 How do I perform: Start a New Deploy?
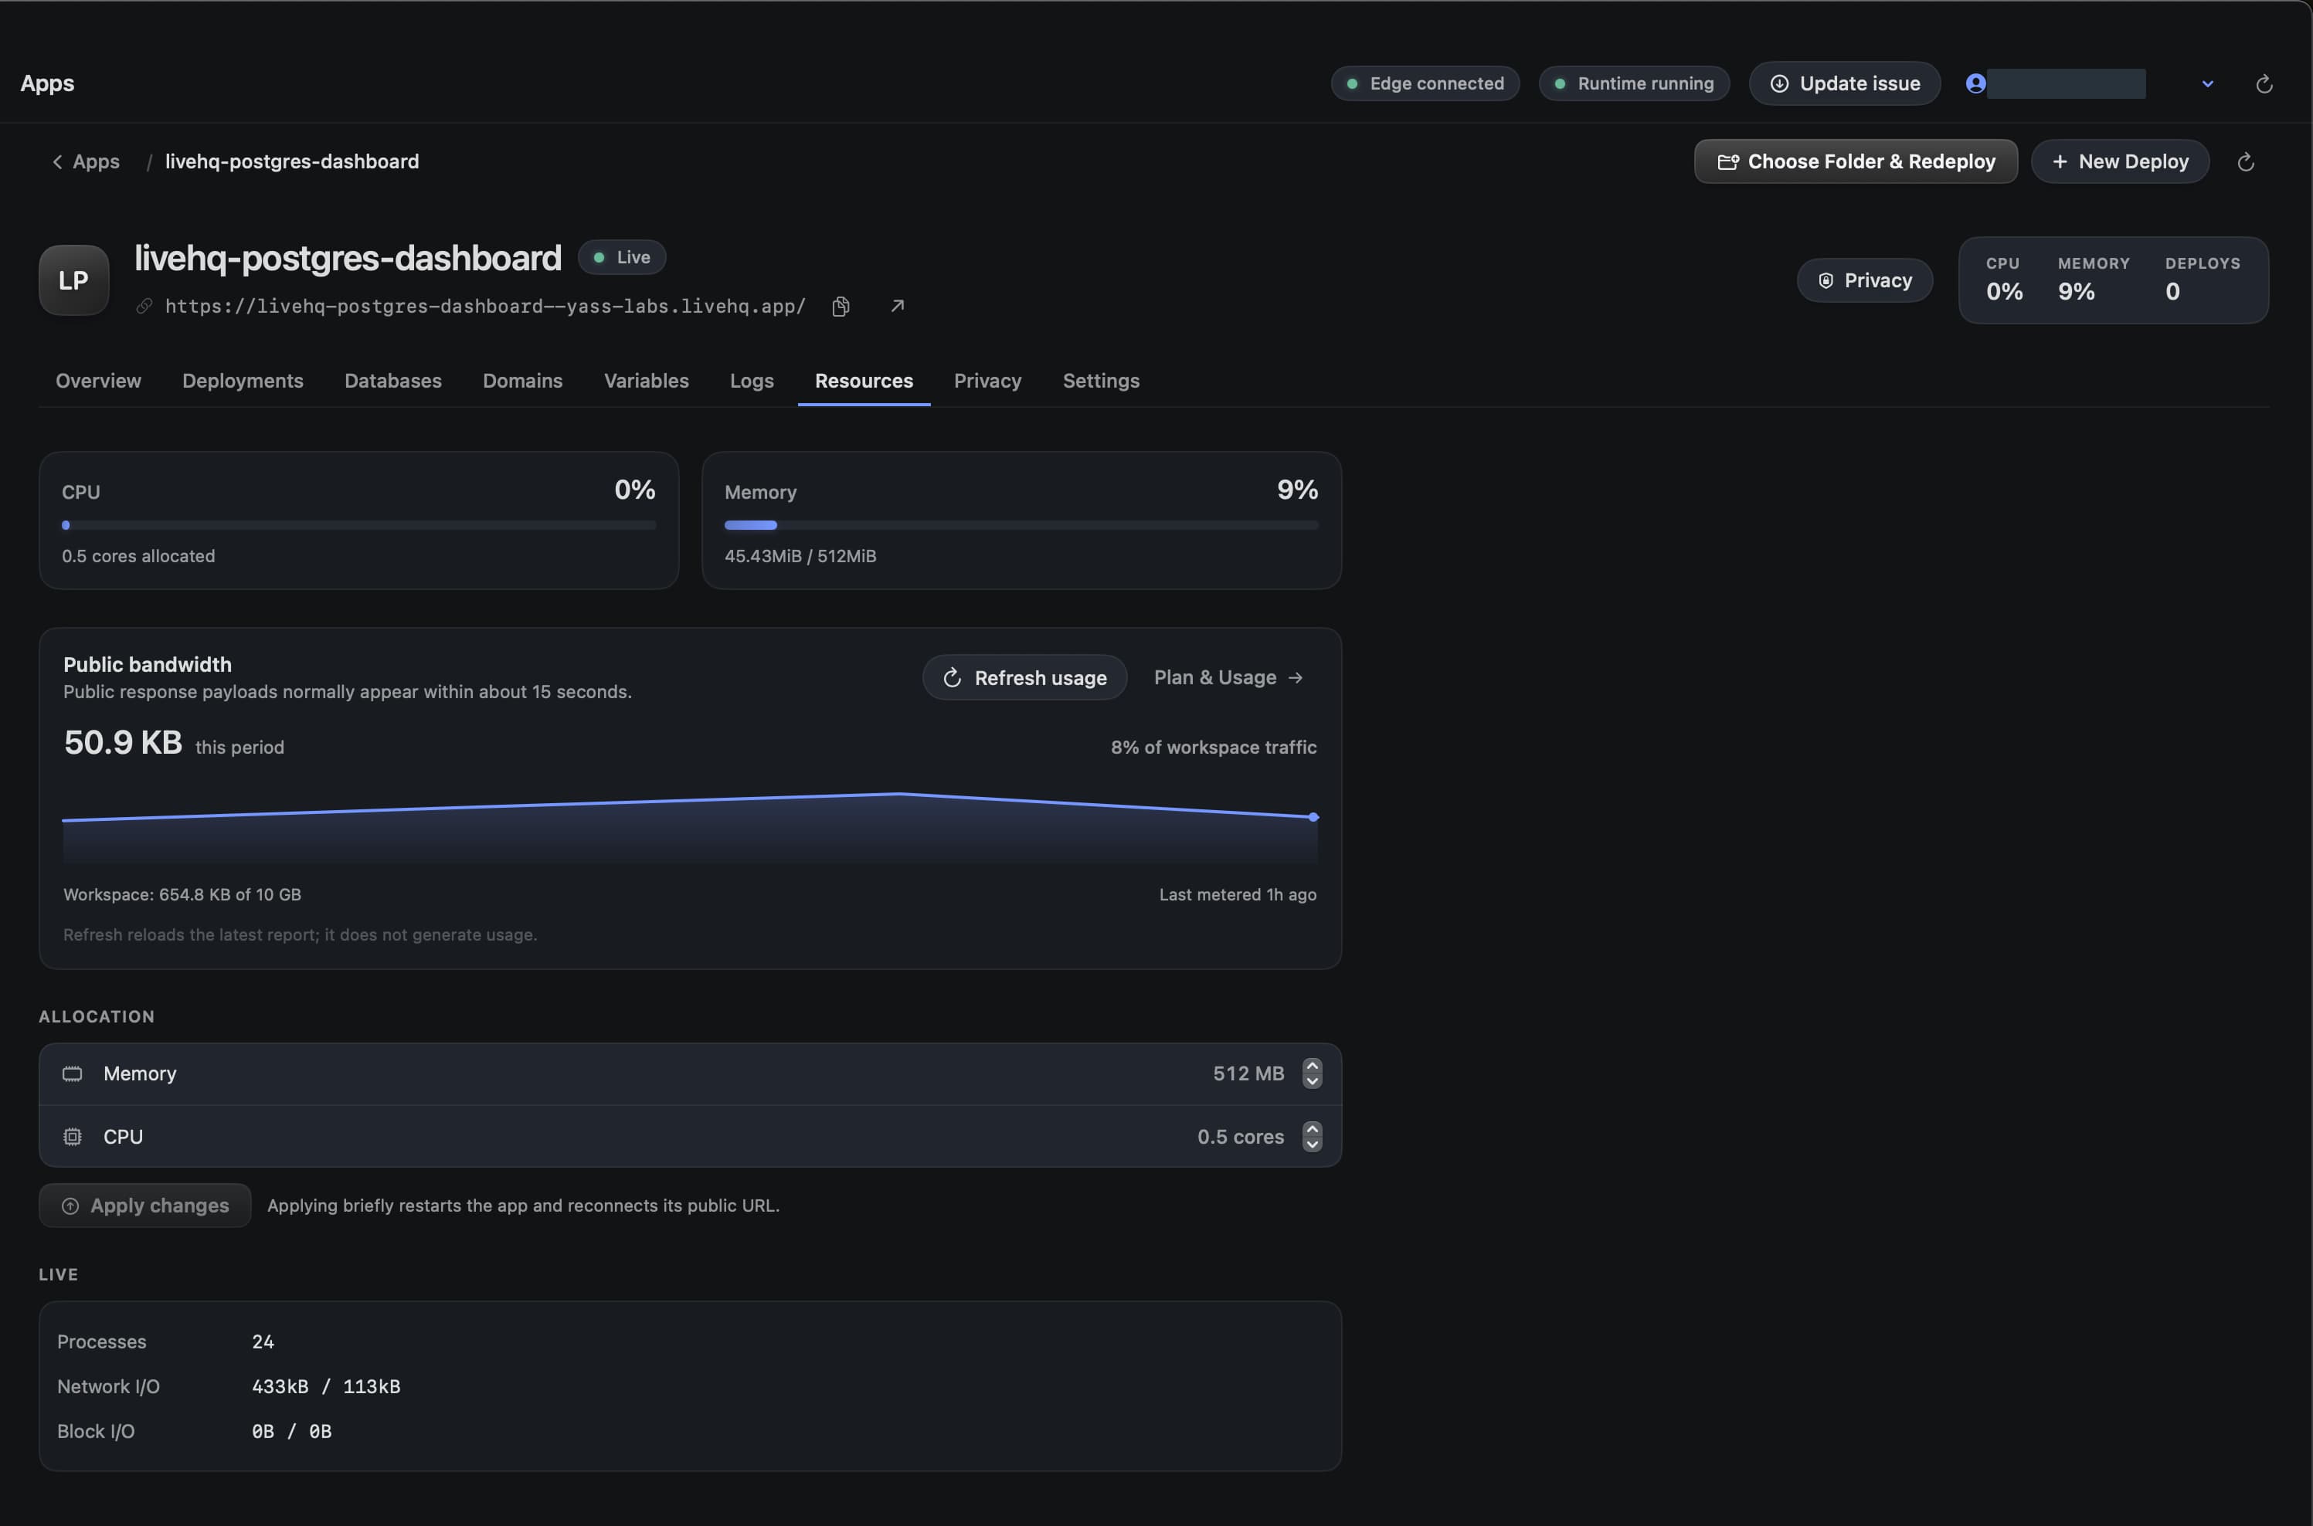coord(2120,161)
